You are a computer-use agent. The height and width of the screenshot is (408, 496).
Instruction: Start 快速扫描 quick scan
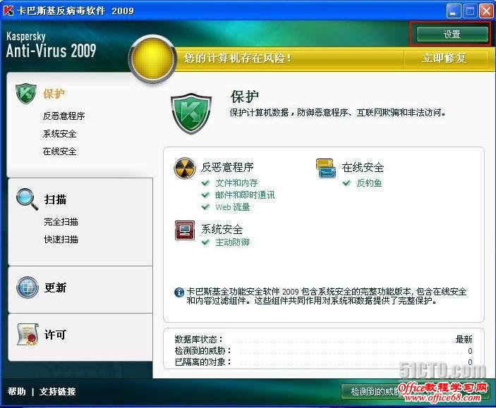pos(61,240)
